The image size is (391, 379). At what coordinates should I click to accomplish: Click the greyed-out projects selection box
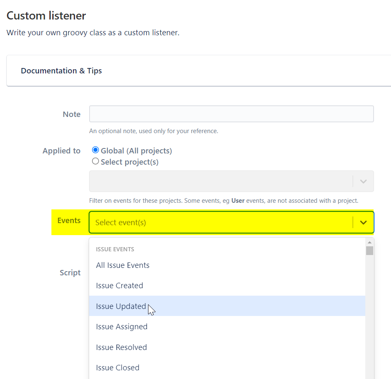pos(221,181)
